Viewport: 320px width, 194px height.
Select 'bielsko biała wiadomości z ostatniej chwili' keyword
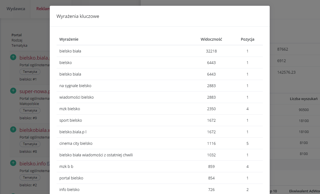(x=96, y=155)
